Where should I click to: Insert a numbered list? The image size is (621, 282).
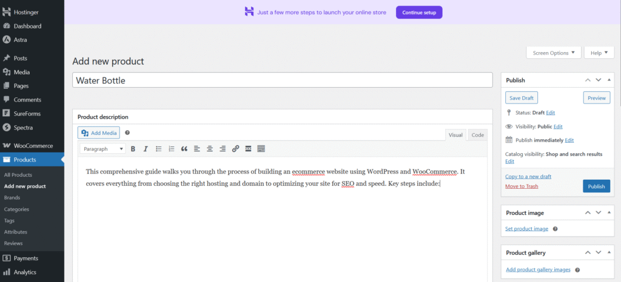point(171,149)
